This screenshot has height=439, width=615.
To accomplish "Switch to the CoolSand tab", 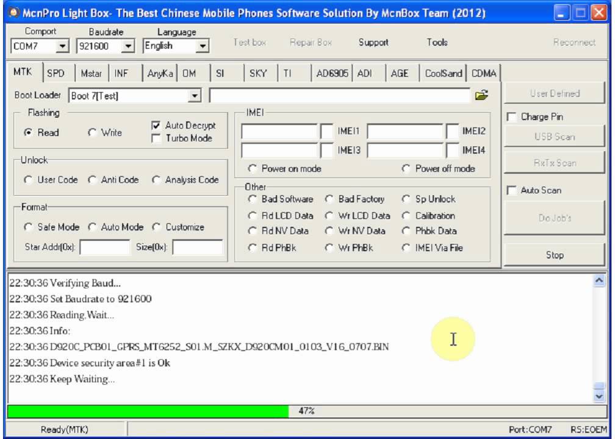I will coord(443,73).
